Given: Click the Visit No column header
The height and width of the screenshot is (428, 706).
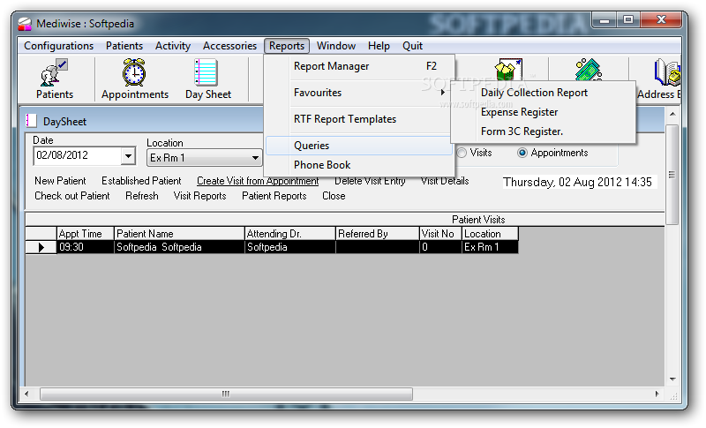Looking at the screenshot, I should pos(440,234).
